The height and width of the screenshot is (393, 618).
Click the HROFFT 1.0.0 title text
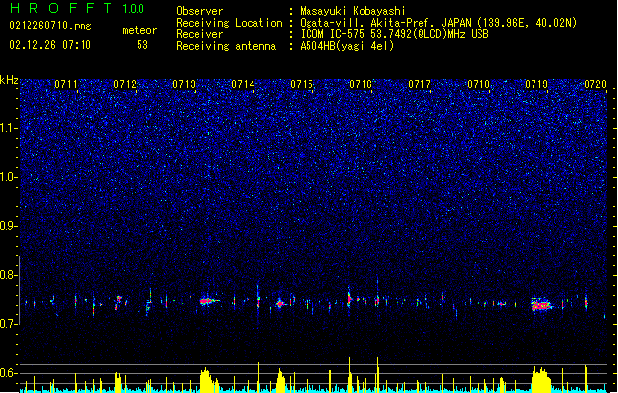click(x=78, y=8)
